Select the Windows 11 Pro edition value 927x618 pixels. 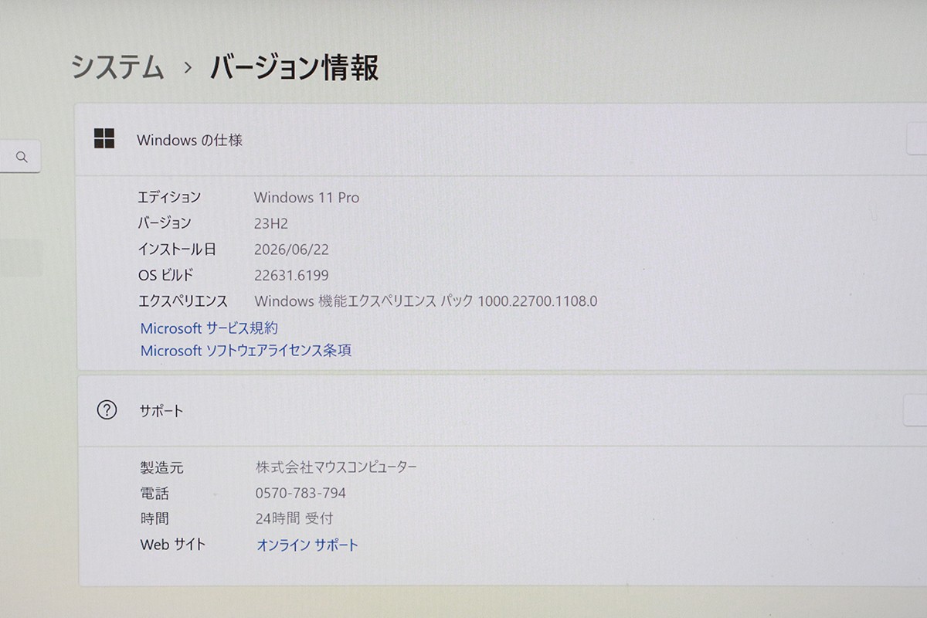tap(307, 197)
